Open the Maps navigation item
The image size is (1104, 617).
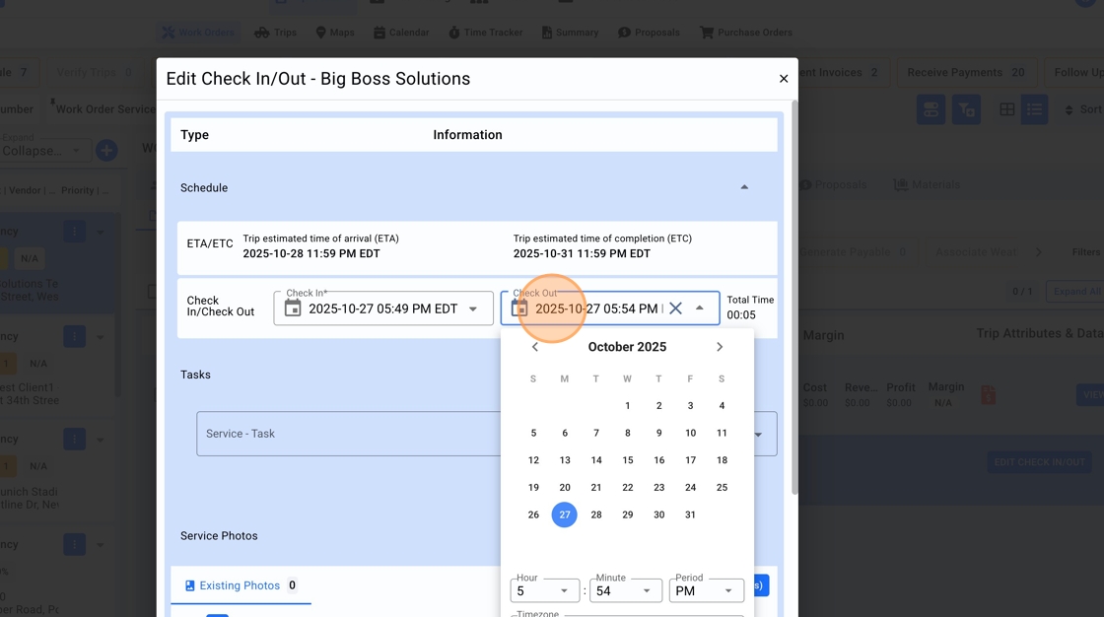pyautogui.click(x=334, y=33)
